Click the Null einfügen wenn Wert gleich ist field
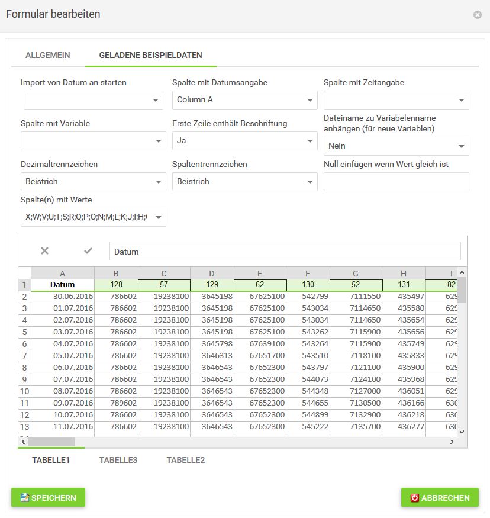 396,182
